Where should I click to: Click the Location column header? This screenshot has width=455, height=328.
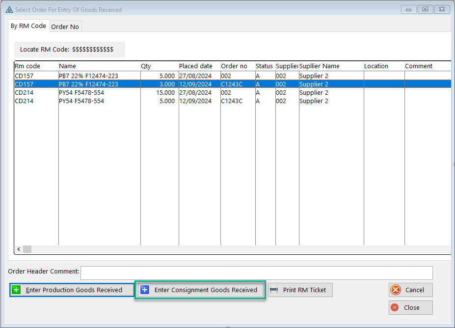tap(384, 66)
